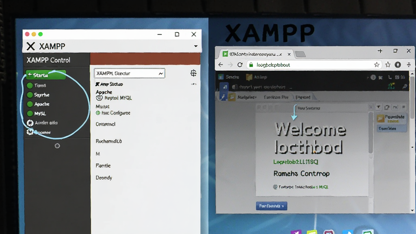Click blue bar-chart icon in second header row
Viewport: 416px width, 234px height.
click(x=225, y=87)
